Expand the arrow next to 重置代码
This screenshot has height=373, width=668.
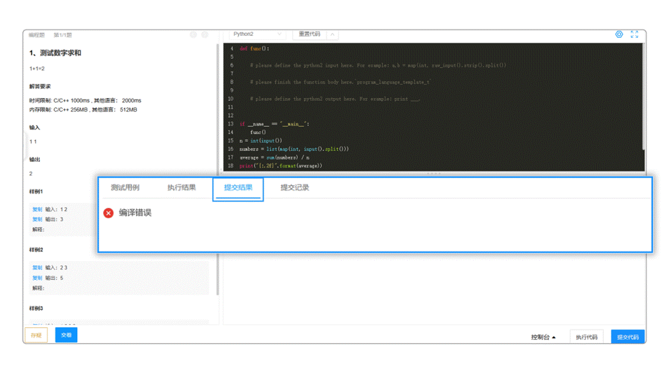(332, 34)
